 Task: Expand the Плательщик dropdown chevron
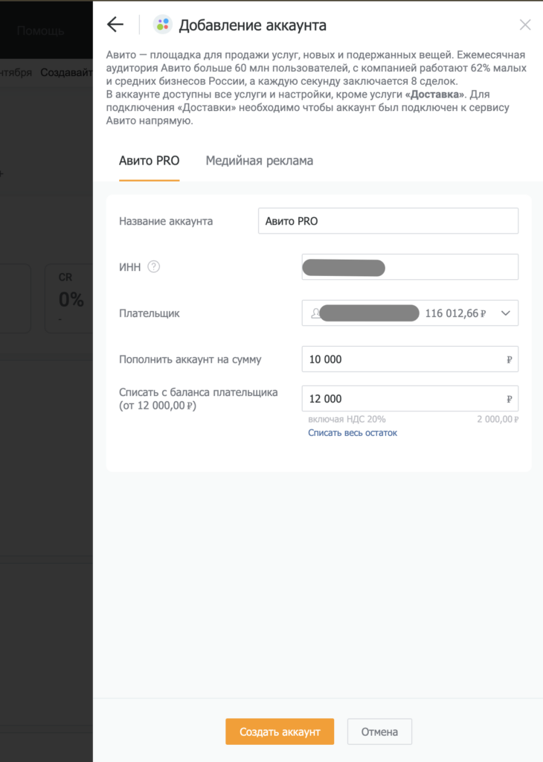coord(506,313)
